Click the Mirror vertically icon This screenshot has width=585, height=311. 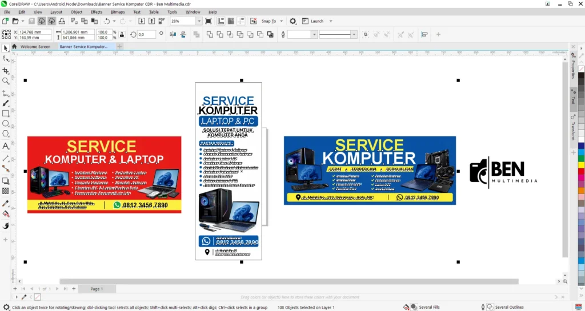(x=183, y=34)
